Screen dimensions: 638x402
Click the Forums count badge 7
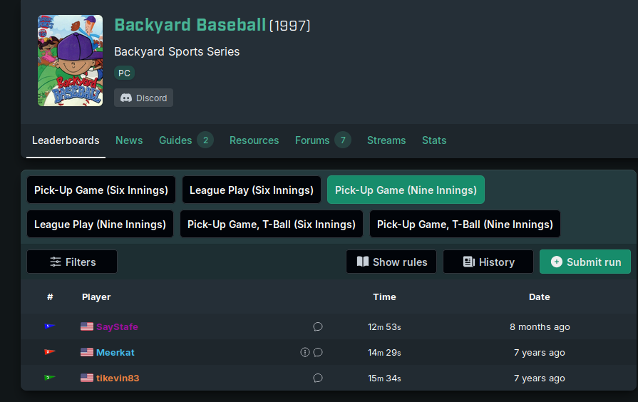coord(343,140)
